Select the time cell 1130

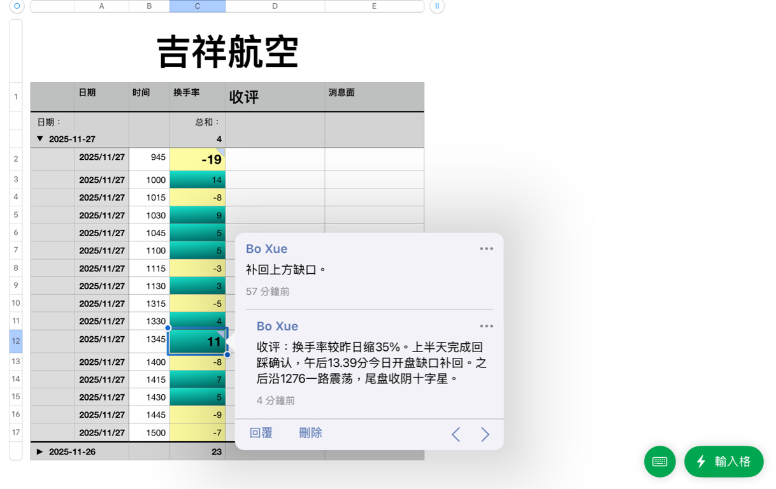[x=150, y=286]
